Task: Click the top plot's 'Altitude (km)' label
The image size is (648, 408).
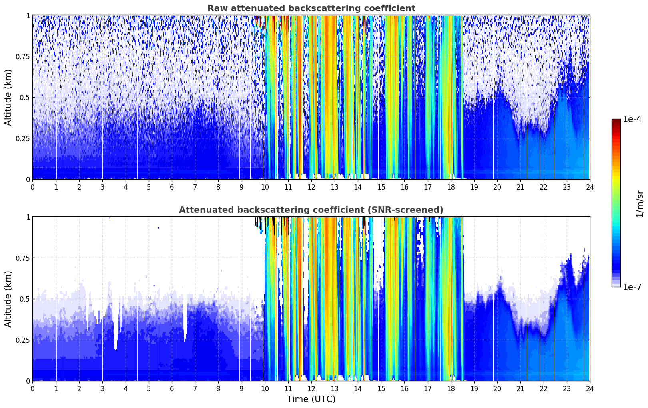Action: [8, 97]
